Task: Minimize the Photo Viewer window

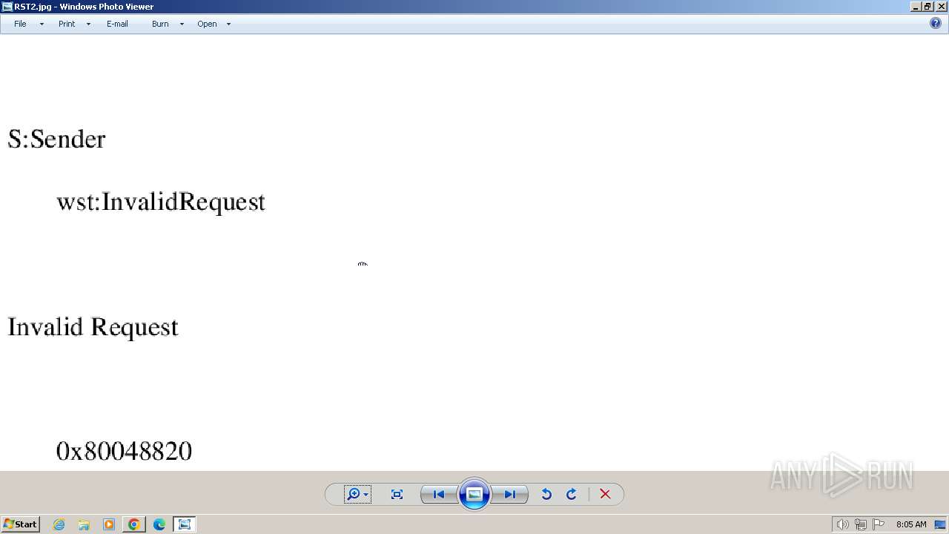Action: coord(916,7)
